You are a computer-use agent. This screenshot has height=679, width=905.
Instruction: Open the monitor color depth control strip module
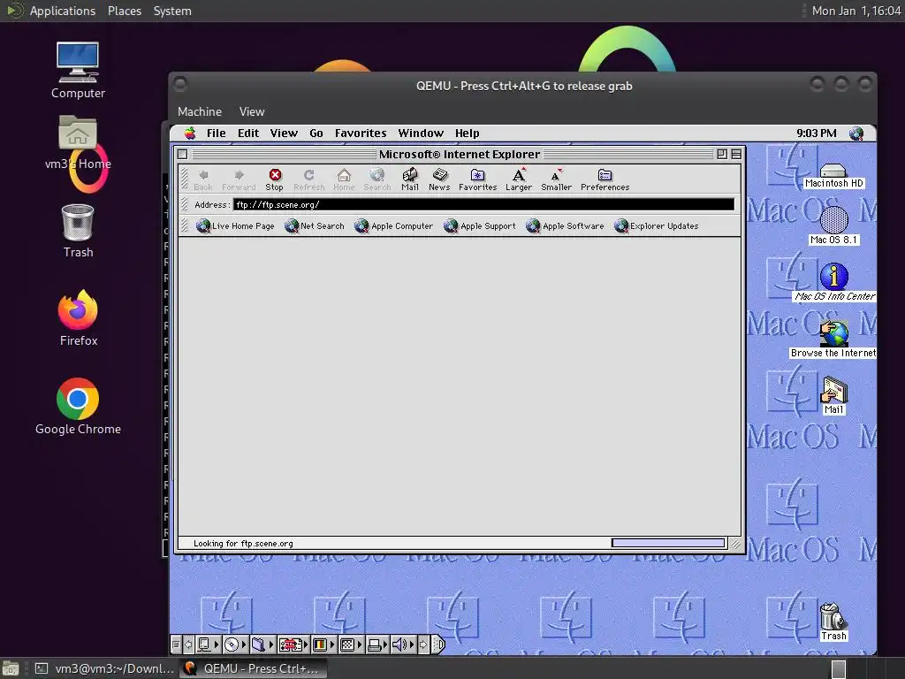click(323, 645)
